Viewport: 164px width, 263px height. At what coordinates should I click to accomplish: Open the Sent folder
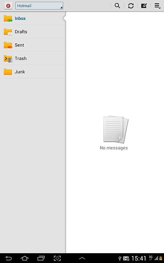pyautogui.click(x=33, y=45)
